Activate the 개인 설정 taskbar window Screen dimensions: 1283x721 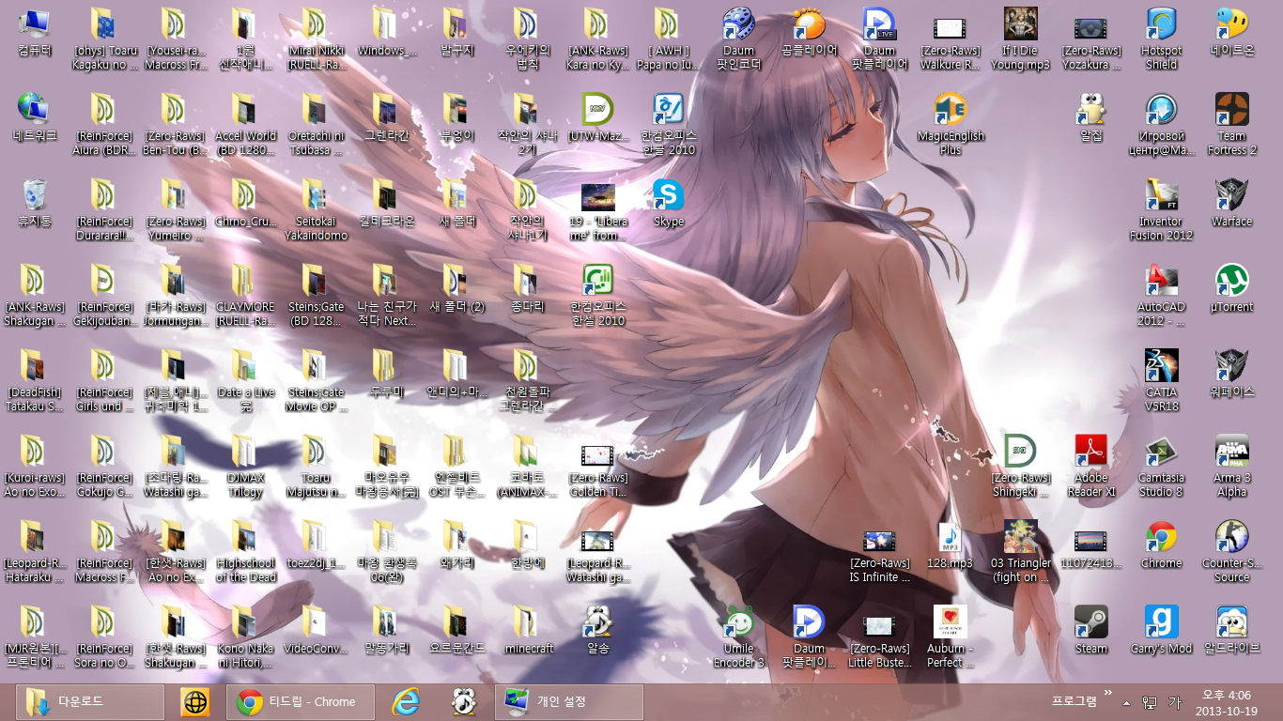pyautogui.click(x=568, y=700)
